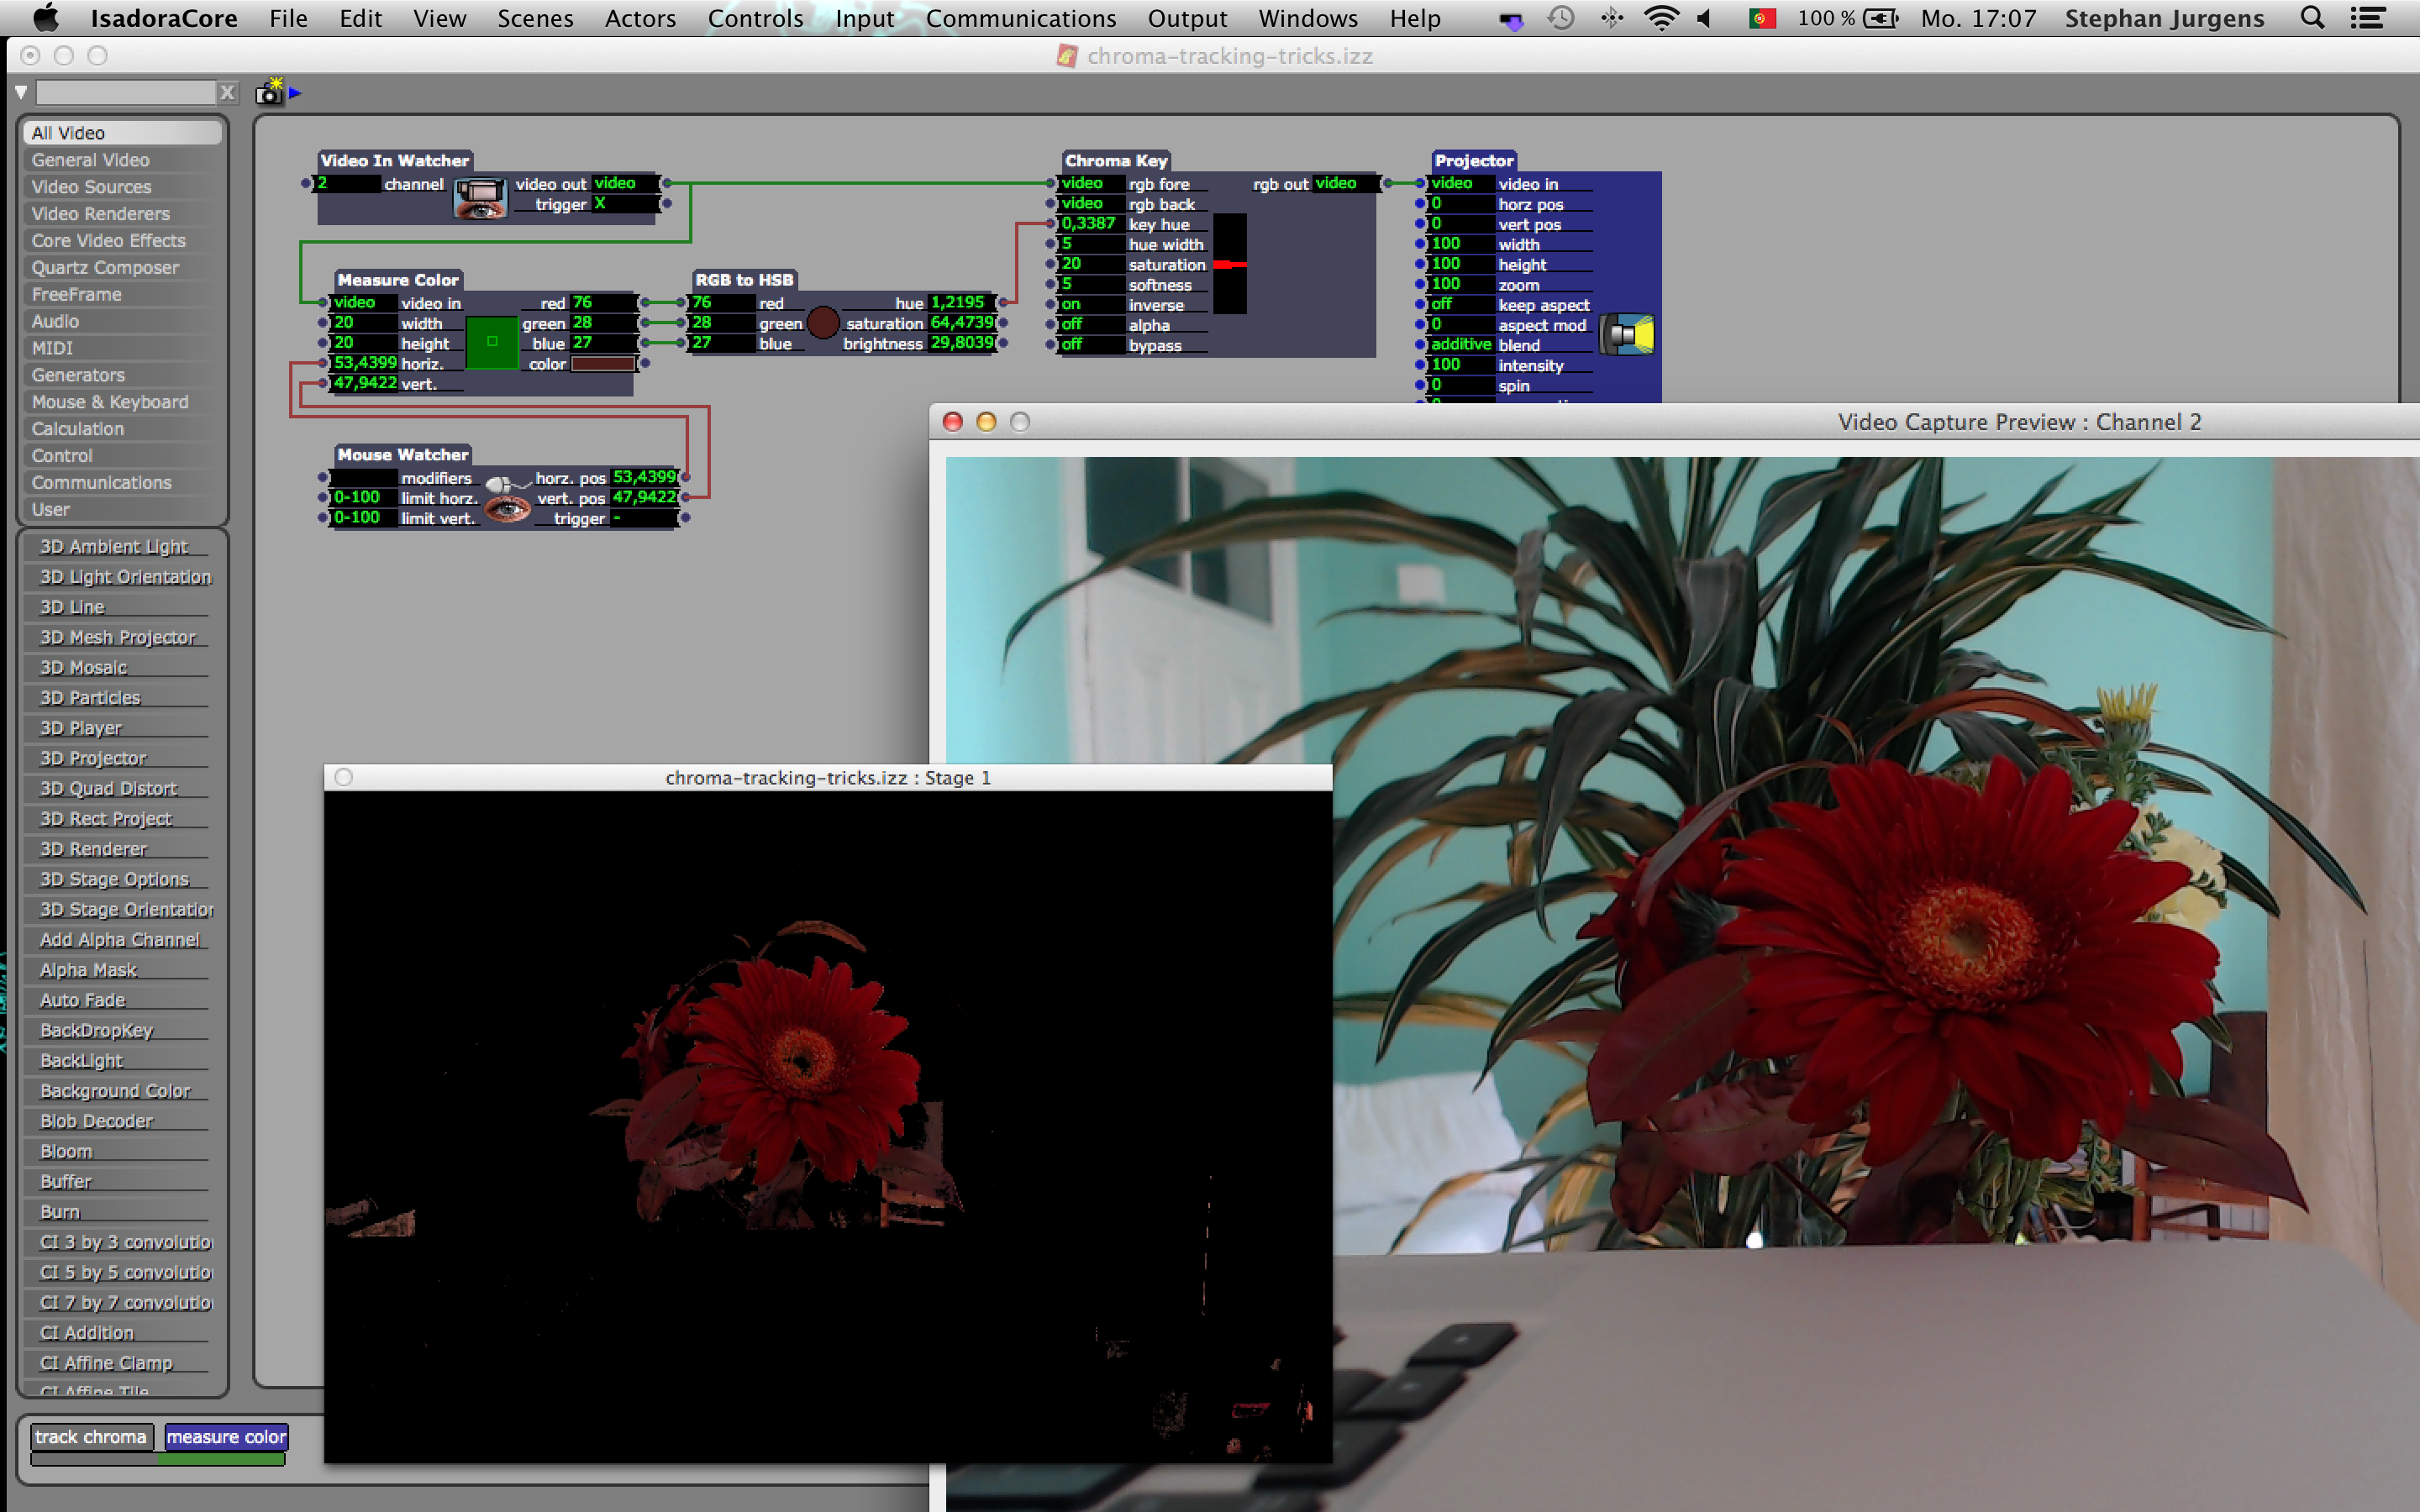Click the document icon beside chroma-tracking-tricks.izz title
Image resolution: width=2420 pixels, height=1512 pixels.
(1067, 56)
